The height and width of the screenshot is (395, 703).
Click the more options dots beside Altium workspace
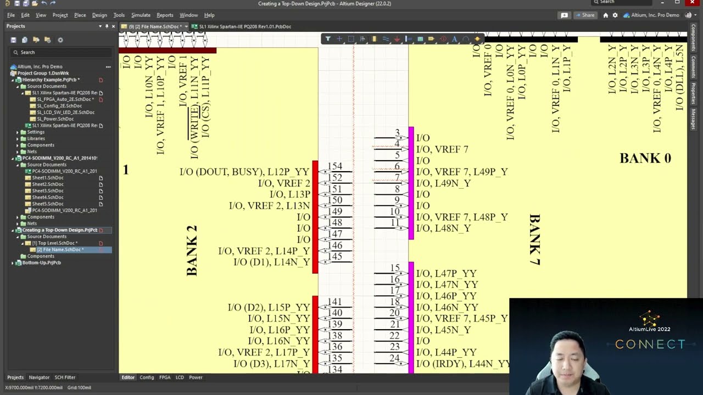point(108,67)
